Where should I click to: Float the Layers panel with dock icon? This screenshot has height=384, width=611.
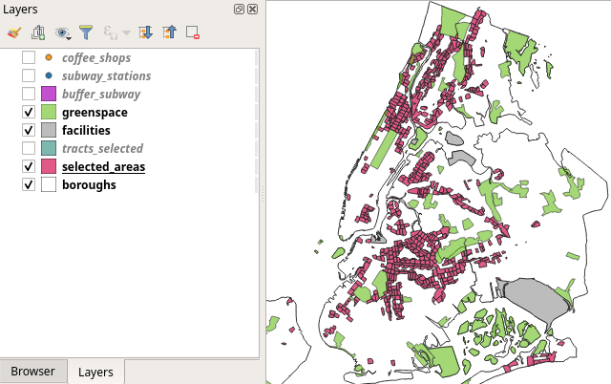239,9
